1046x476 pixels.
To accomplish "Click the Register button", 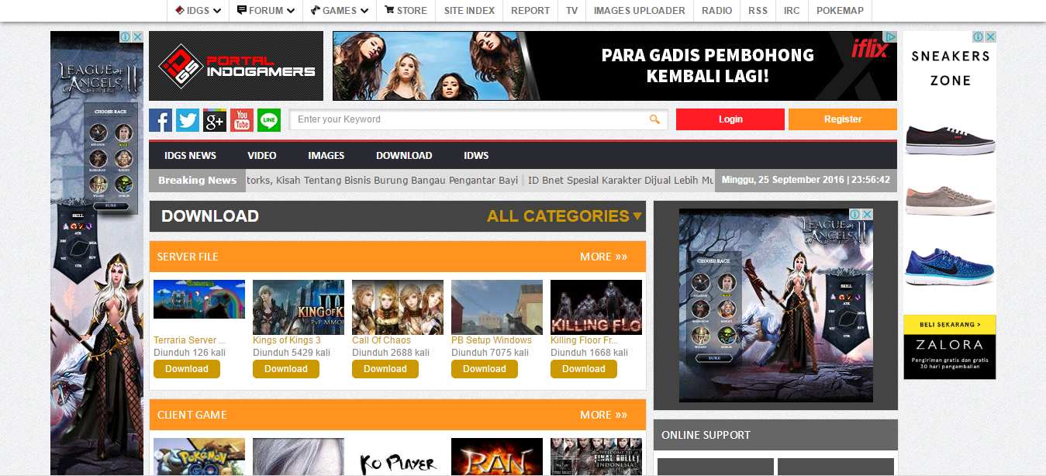I will point(842,119).
